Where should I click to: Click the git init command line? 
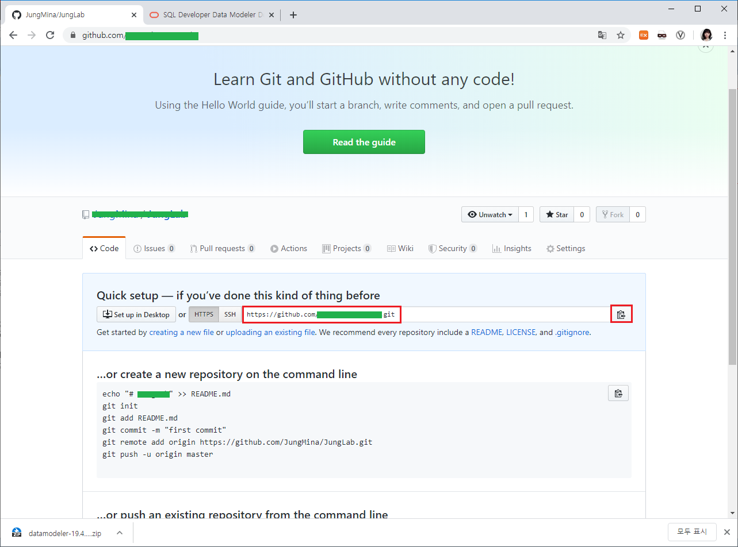pos(120,406)
